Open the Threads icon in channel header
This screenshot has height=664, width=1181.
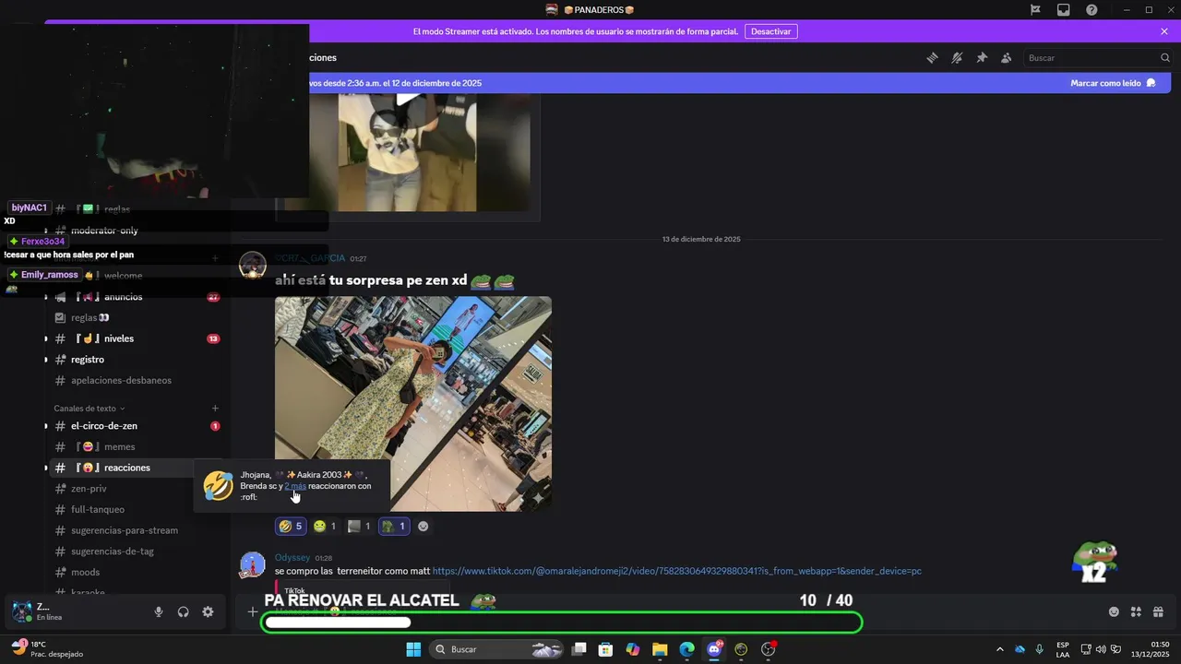click(x=932, y=58)
